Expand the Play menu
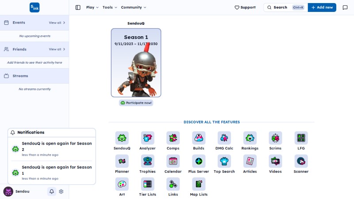The image size is (354, 199). (x=92, y=8)
